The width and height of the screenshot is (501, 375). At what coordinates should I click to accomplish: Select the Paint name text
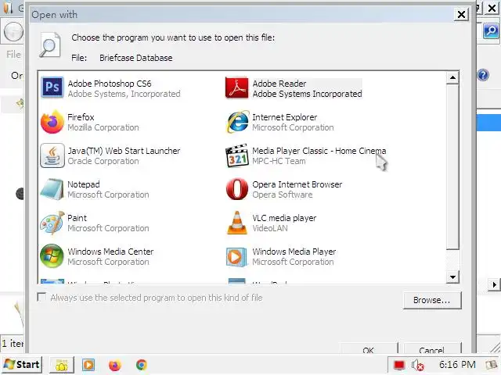[x=77, y=218]
